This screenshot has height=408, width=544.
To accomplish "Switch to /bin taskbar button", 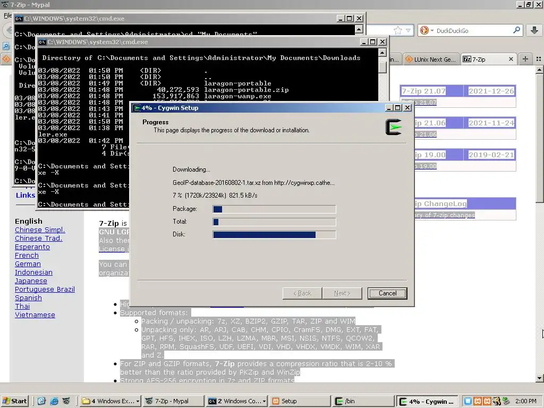I will pos(363,401).
